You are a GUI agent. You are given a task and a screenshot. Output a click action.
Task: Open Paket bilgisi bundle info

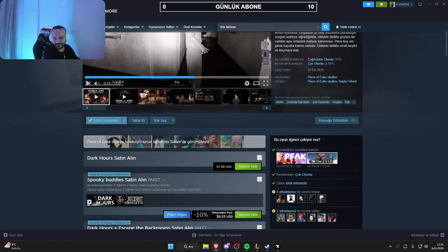click(177, 215)
